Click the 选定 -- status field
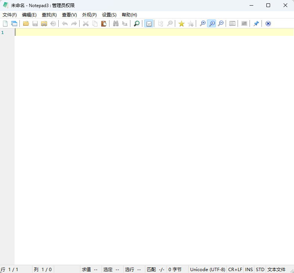 point(112,269)
